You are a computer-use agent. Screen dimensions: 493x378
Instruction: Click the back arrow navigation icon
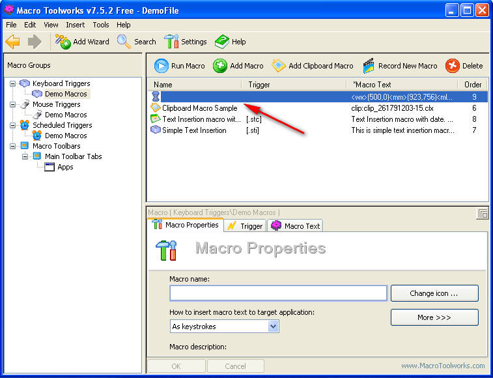coord(13,42)
